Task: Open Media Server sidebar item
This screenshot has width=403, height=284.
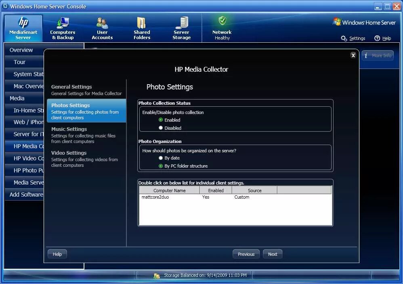Action: point(24,182)
